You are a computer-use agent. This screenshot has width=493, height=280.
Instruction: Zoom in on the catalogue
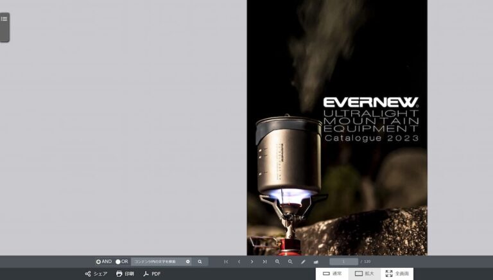(277, 262)
